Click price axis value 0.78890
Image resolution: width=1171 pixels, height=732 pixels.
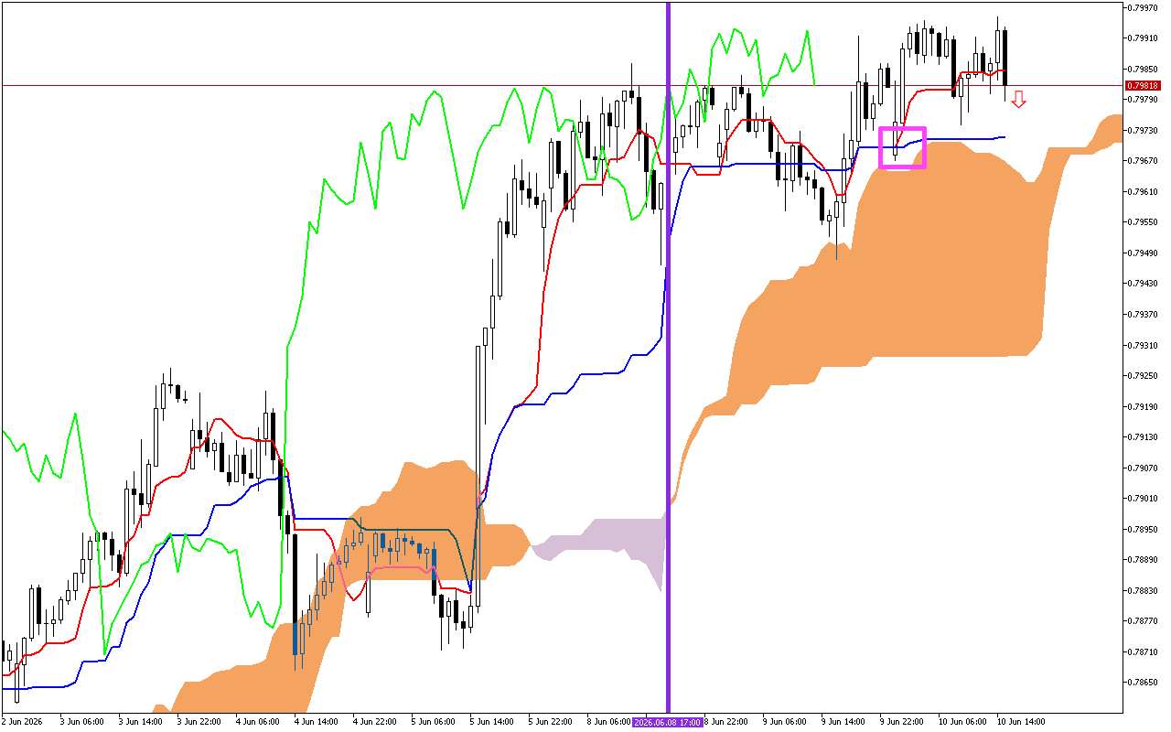[x=1144, y=559]
